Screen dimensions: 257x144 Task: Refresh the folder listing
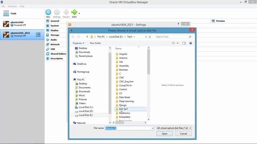[150, 37]
